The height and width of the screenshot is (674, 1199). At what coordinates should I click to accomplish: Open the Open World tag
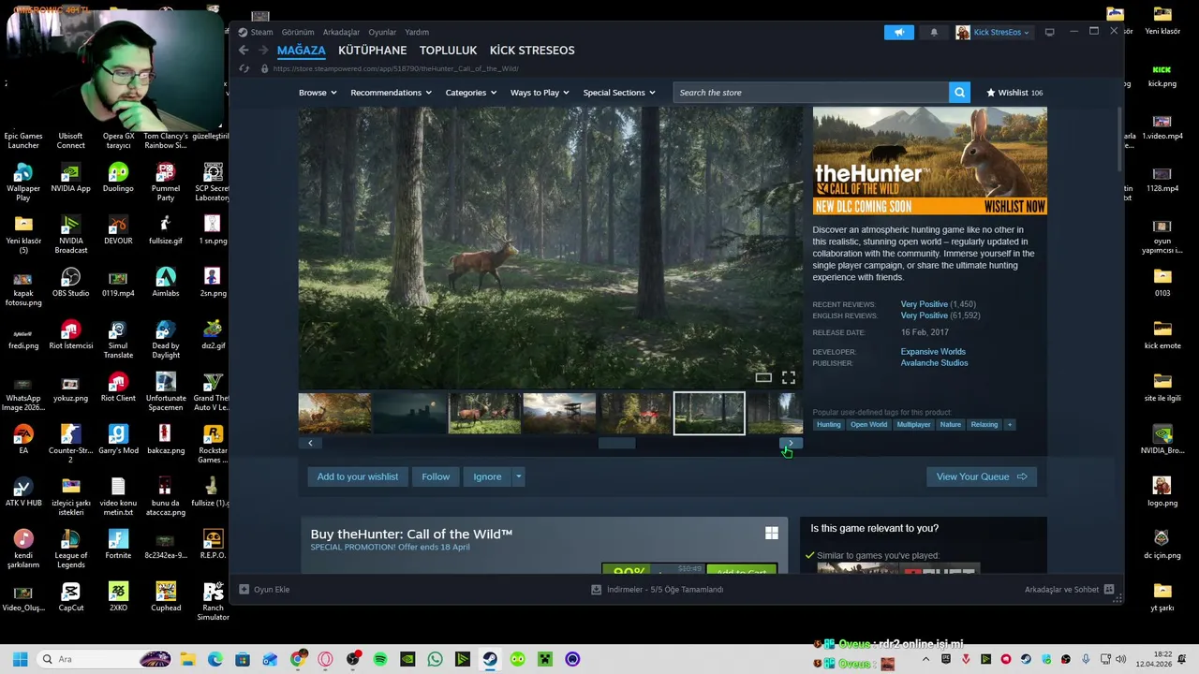coord(868,425)
